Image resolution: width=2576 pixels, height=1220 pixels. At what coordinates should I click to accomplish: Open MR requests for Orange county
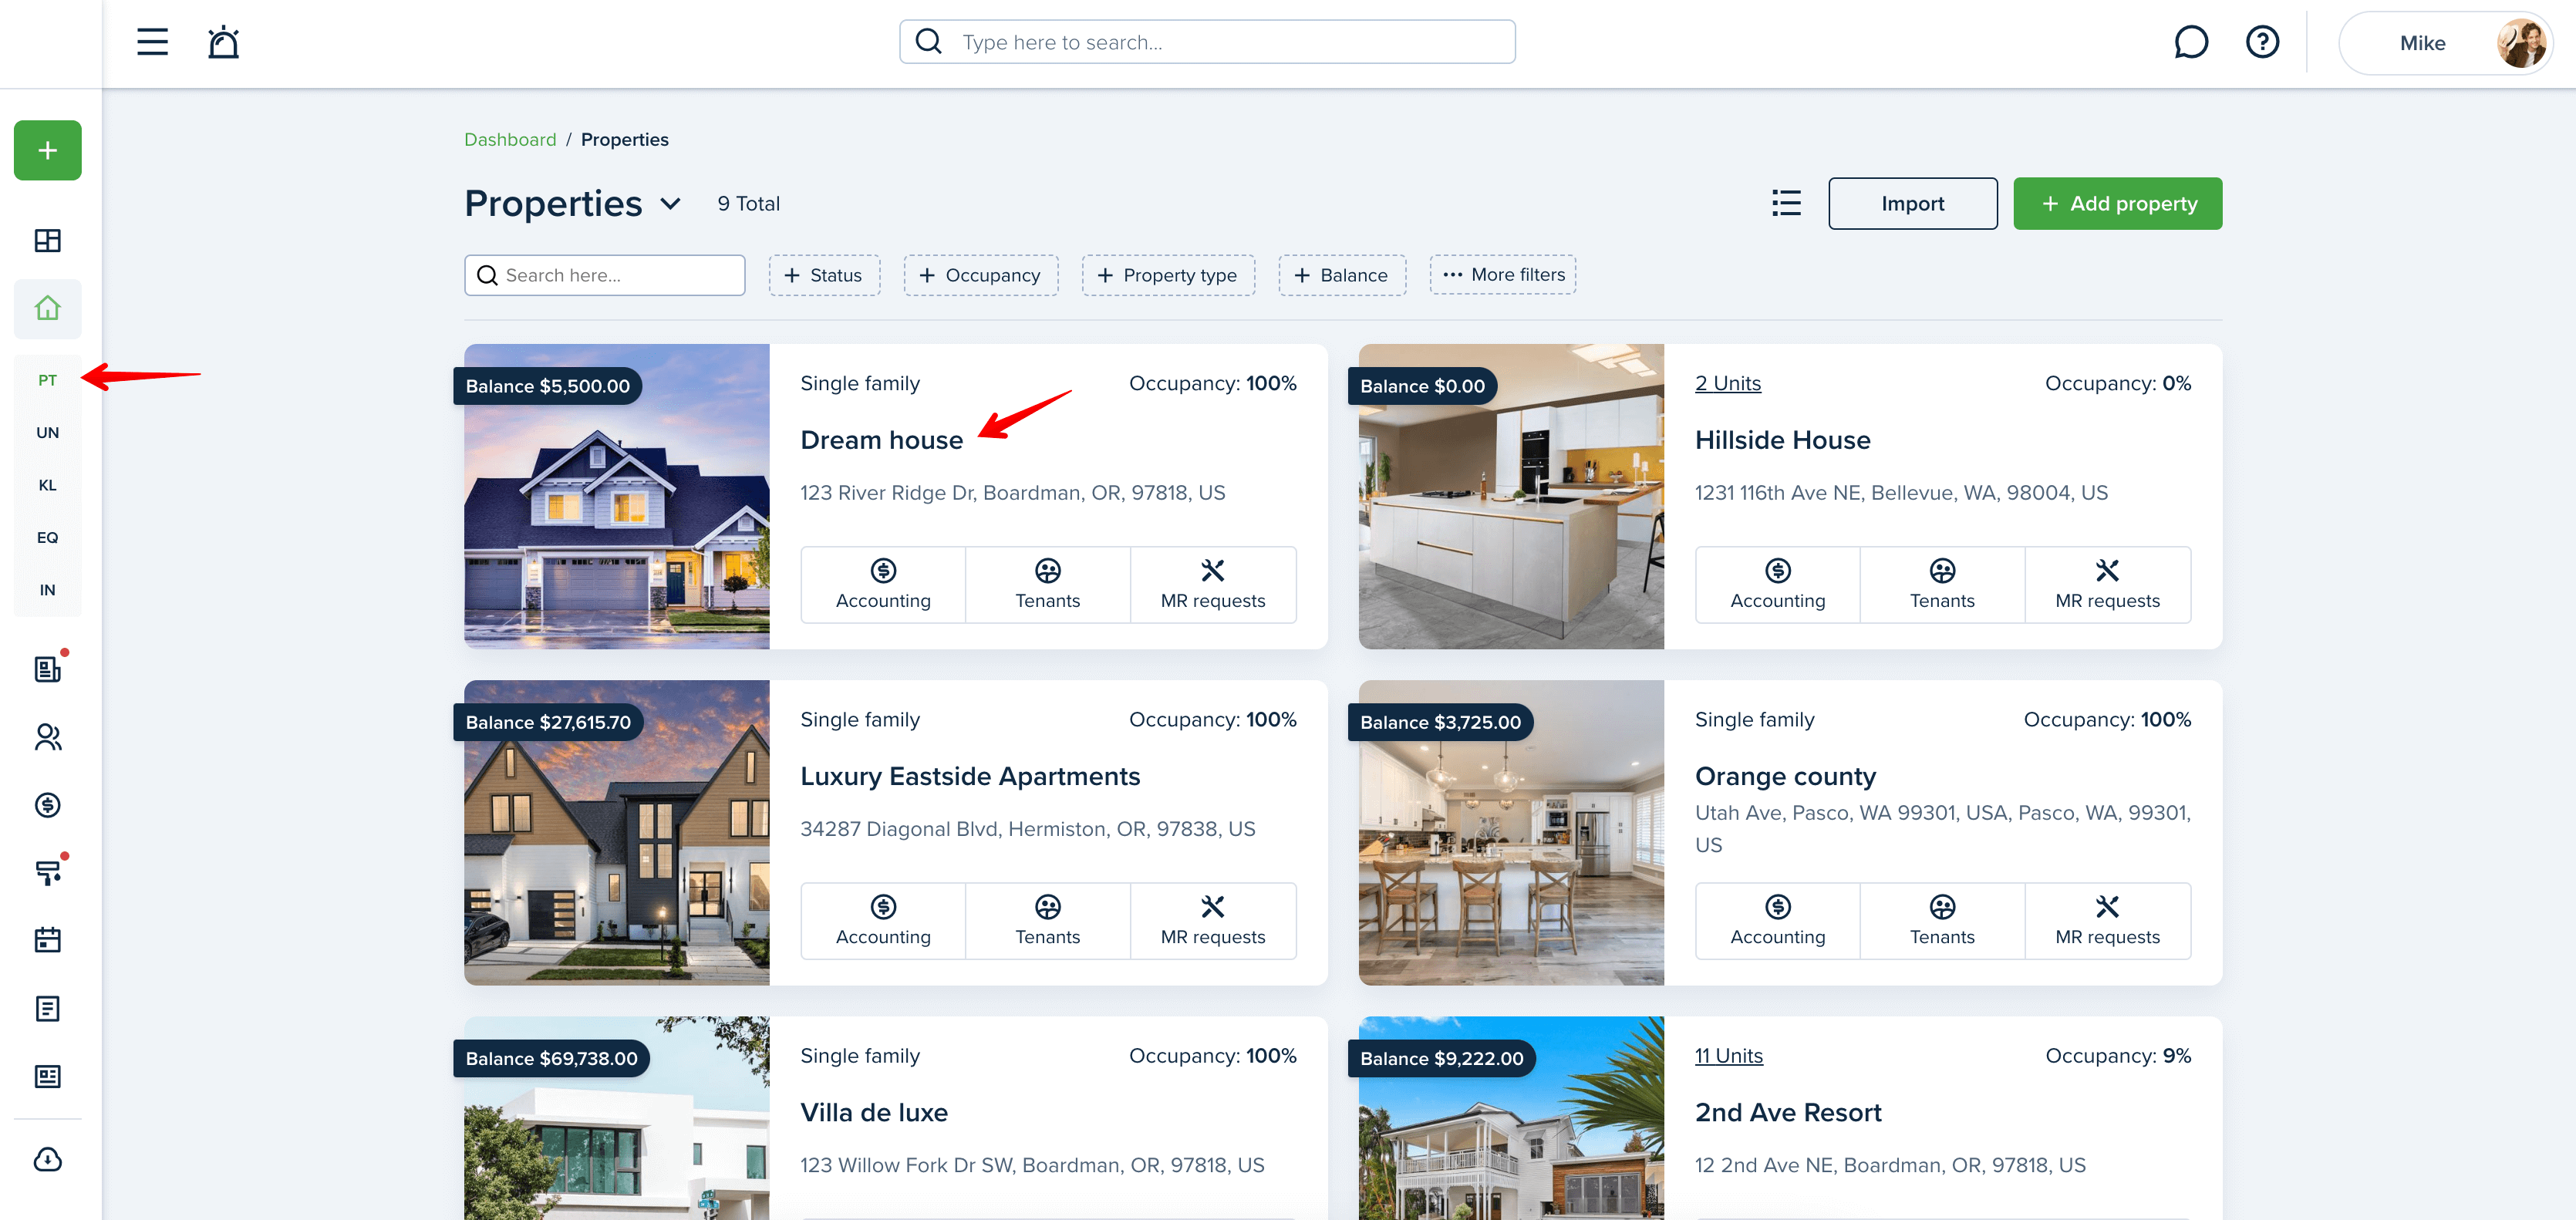(x=2107, y=921)
